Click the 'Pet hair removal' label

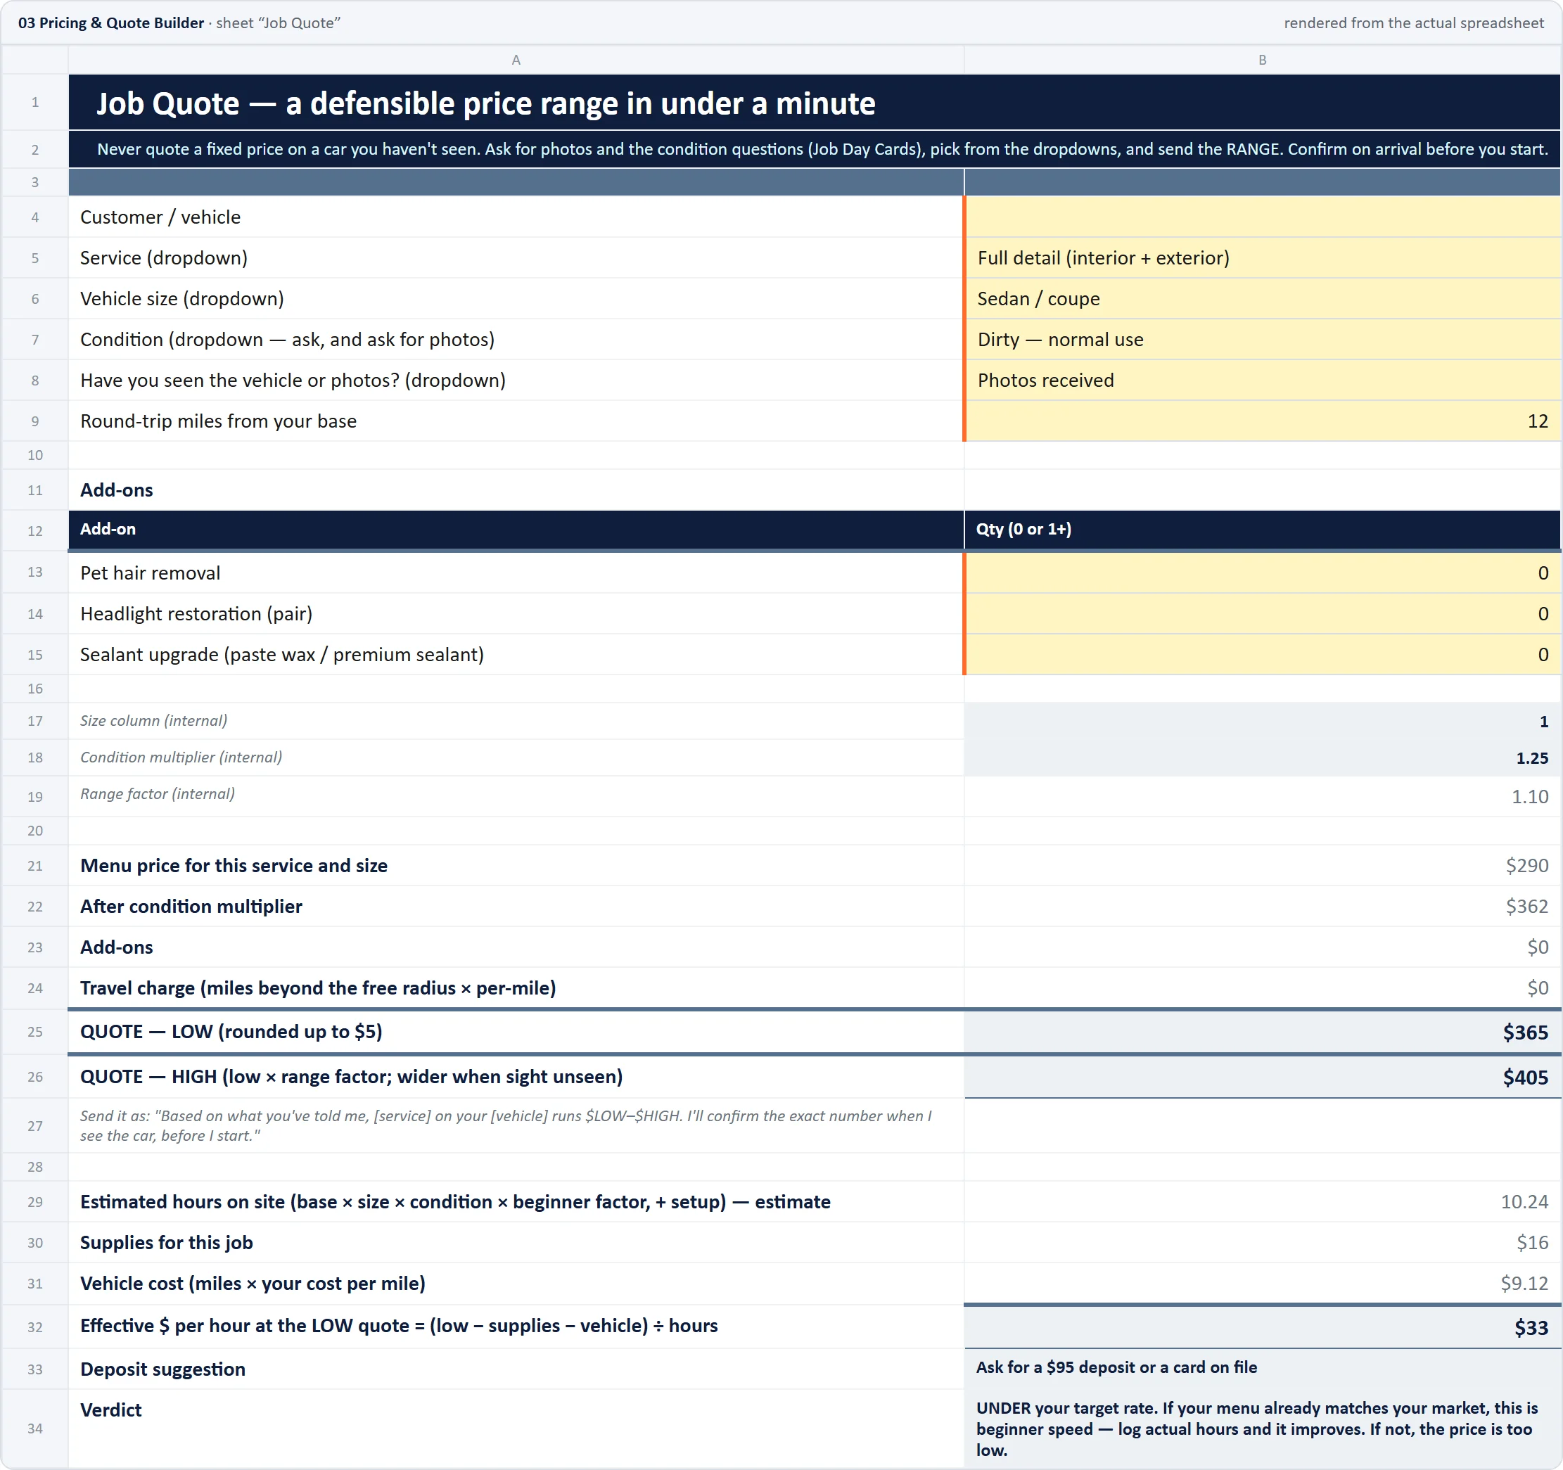pos(150,573)
